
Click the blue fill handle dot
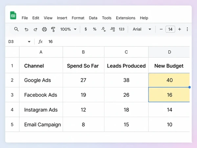(x=189, y=87)
